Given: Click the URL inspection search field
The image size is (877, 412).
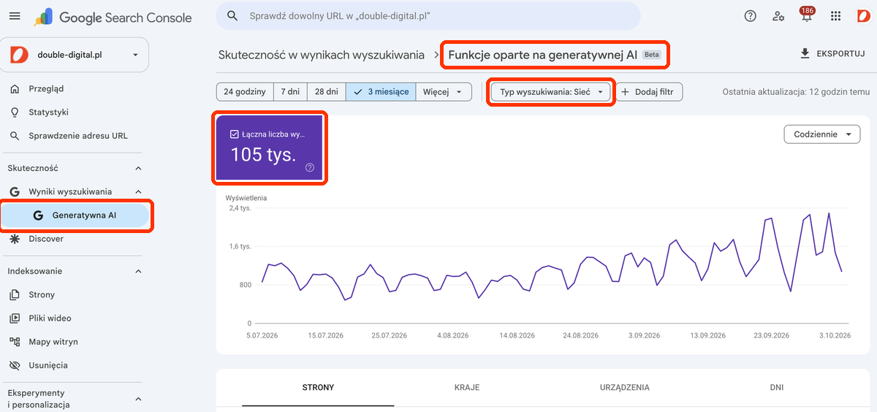Looking at the screenshot, I should coord(428,15).
